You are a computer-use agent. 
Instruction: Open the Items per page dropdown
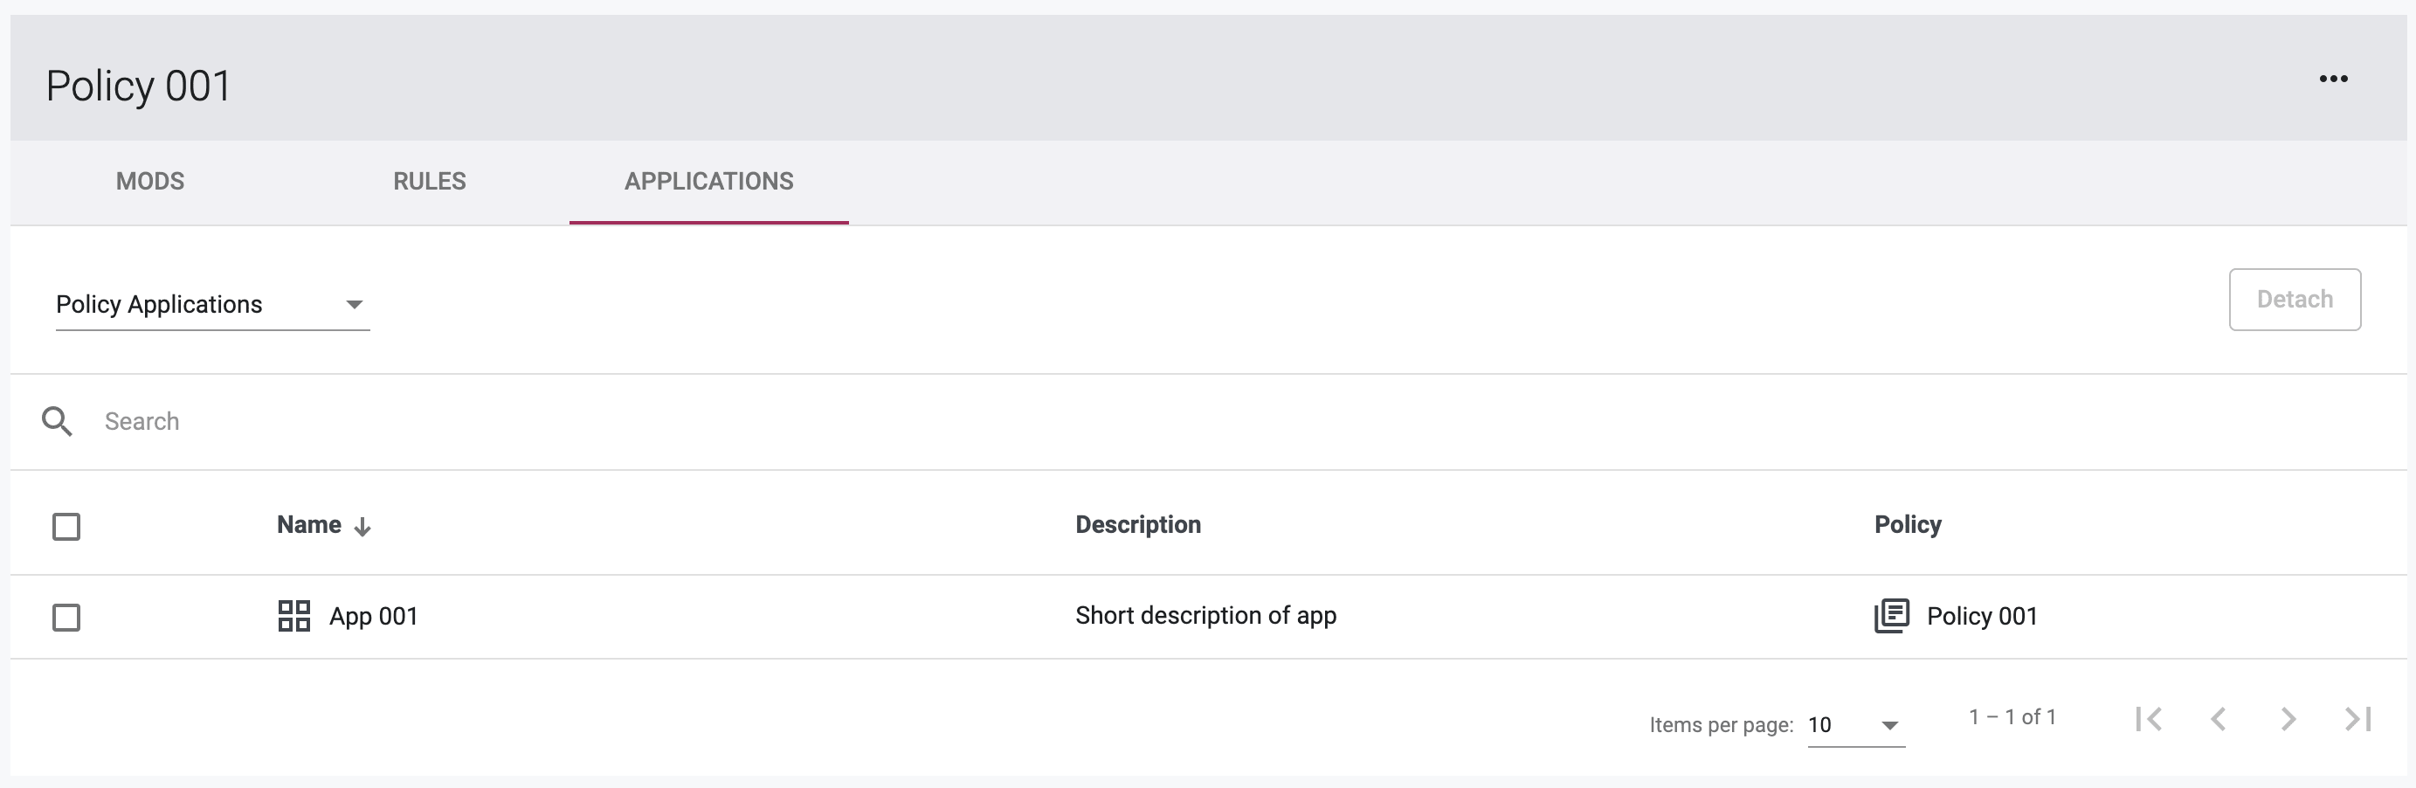[1856, 725]
